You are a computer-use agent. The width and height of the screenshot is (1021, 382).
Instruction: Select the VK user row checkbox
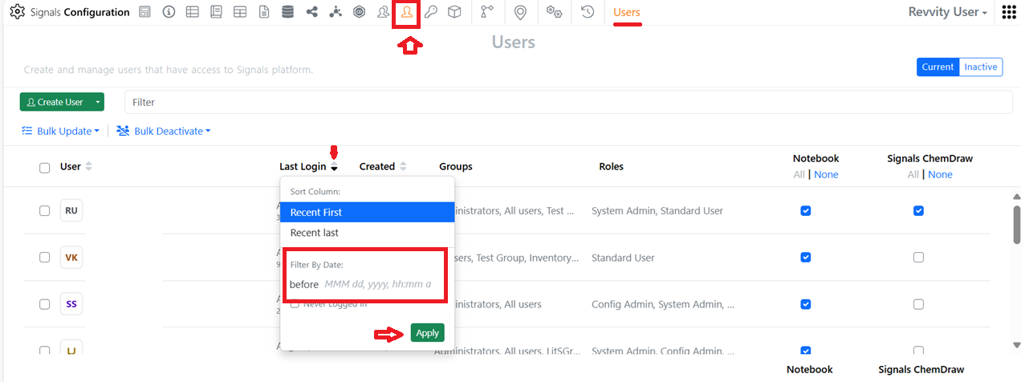(x=45, y=258)
